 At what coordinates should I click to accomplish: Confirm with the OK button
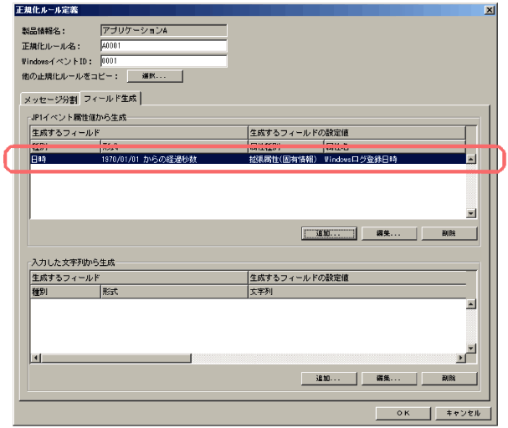[x=403, y=413]
